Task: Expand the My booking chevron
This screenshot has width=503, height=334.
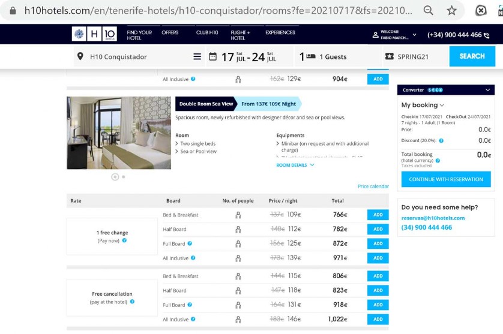Action: point(442,105)
